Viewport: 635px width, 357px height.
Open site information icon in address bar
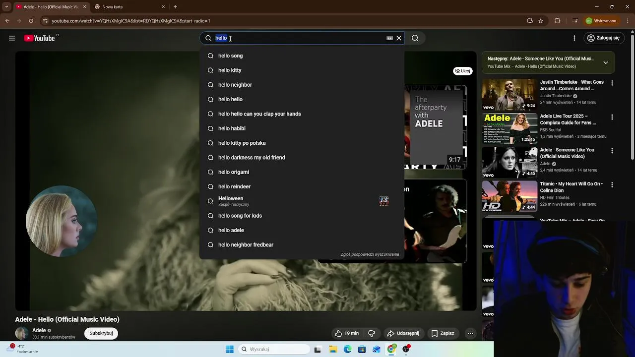pyautogui.click(x=45, y=21)
